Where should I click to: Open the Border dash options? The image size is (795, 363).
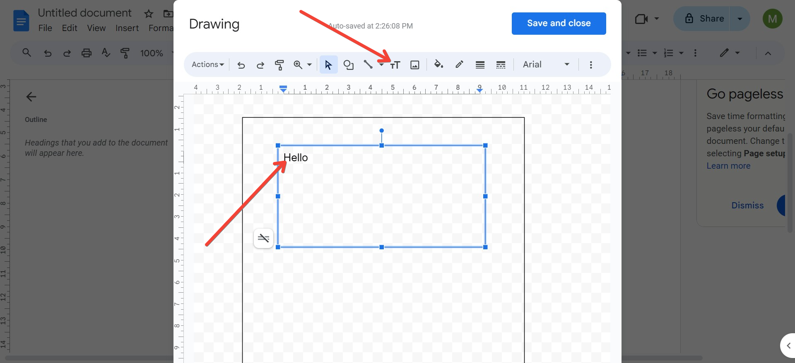tap(501, 65)
